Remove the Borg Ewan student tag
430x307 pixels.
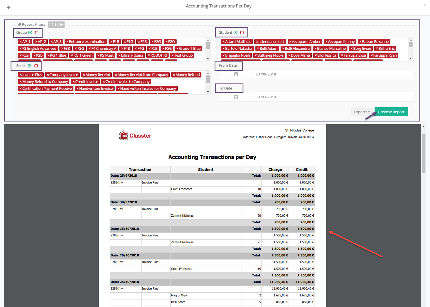click(x=352, y=49)
